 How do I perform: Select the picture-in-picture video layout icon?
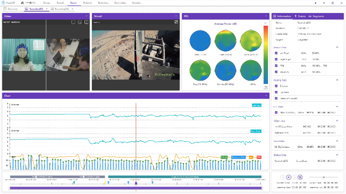coord(80,22)
